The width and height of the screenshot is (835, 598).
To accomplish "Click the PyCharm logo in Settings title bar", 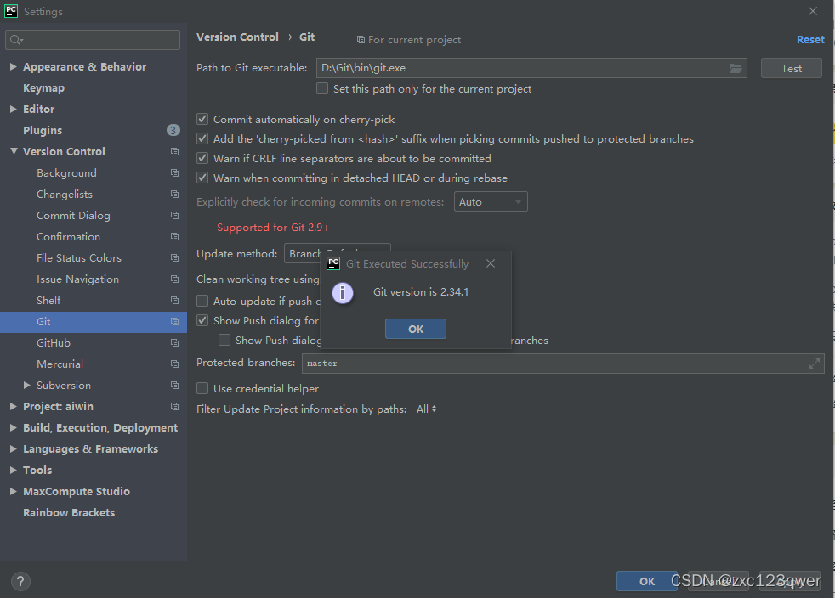I will 11,11.
